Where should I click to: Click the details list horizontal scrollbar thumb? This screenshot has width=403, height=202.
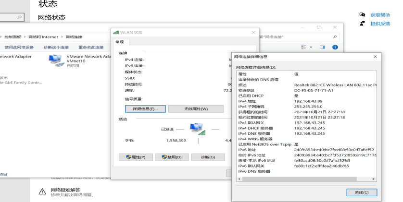(x=300, y=179)
